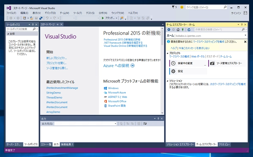Click the gear icon next to 設定
This screenshot has height=157, width=253.
tap(173, 71)
